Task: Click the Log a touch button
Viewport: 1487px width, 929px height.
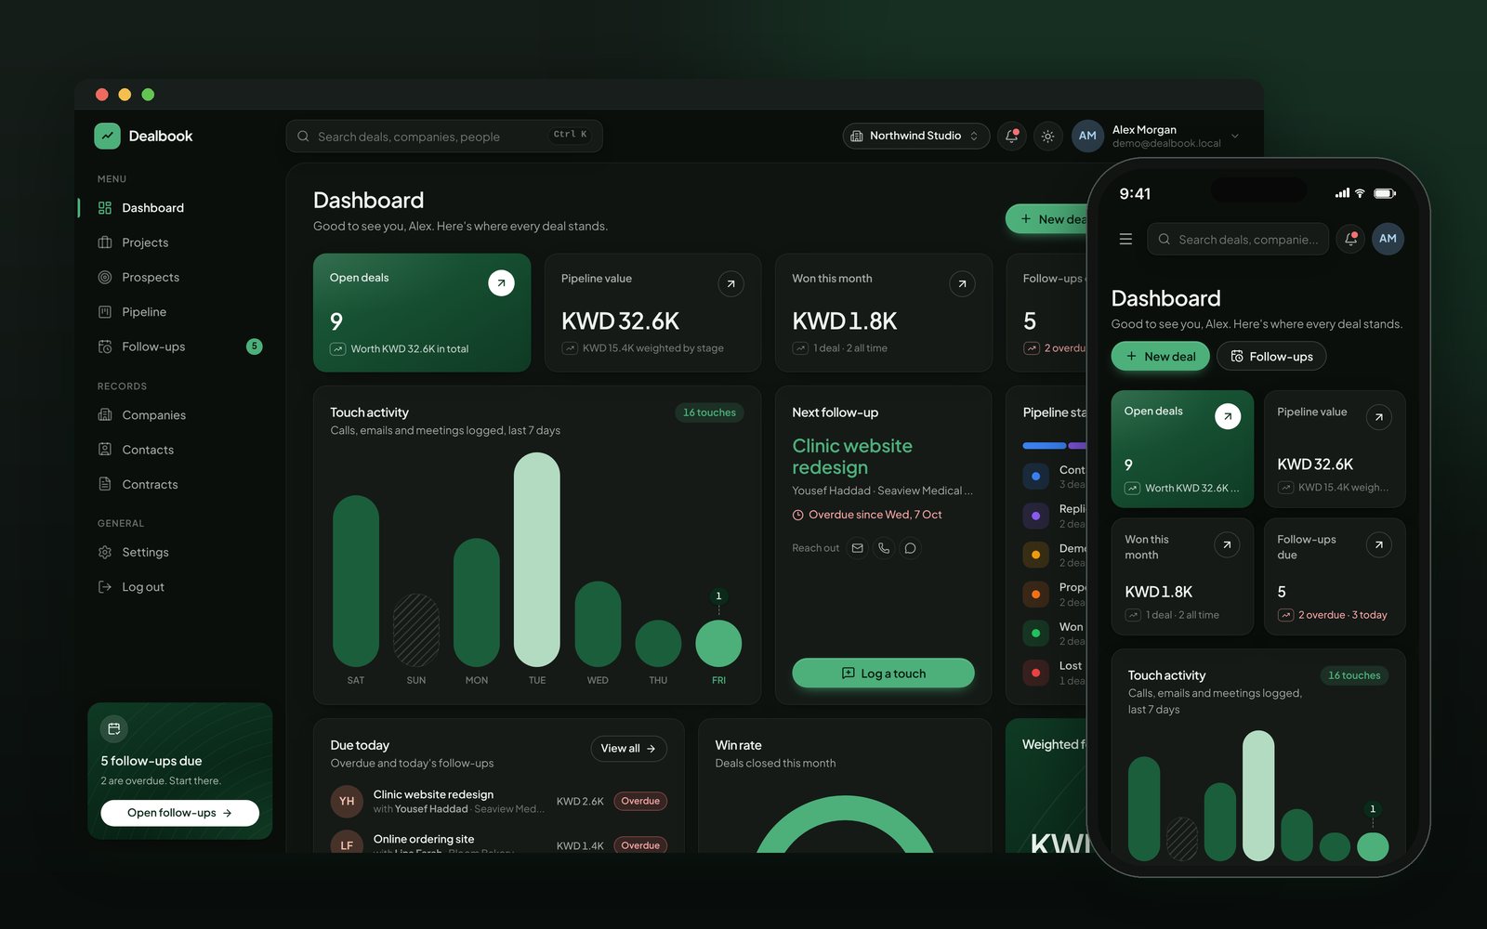Action: click(x=883, y=674)
